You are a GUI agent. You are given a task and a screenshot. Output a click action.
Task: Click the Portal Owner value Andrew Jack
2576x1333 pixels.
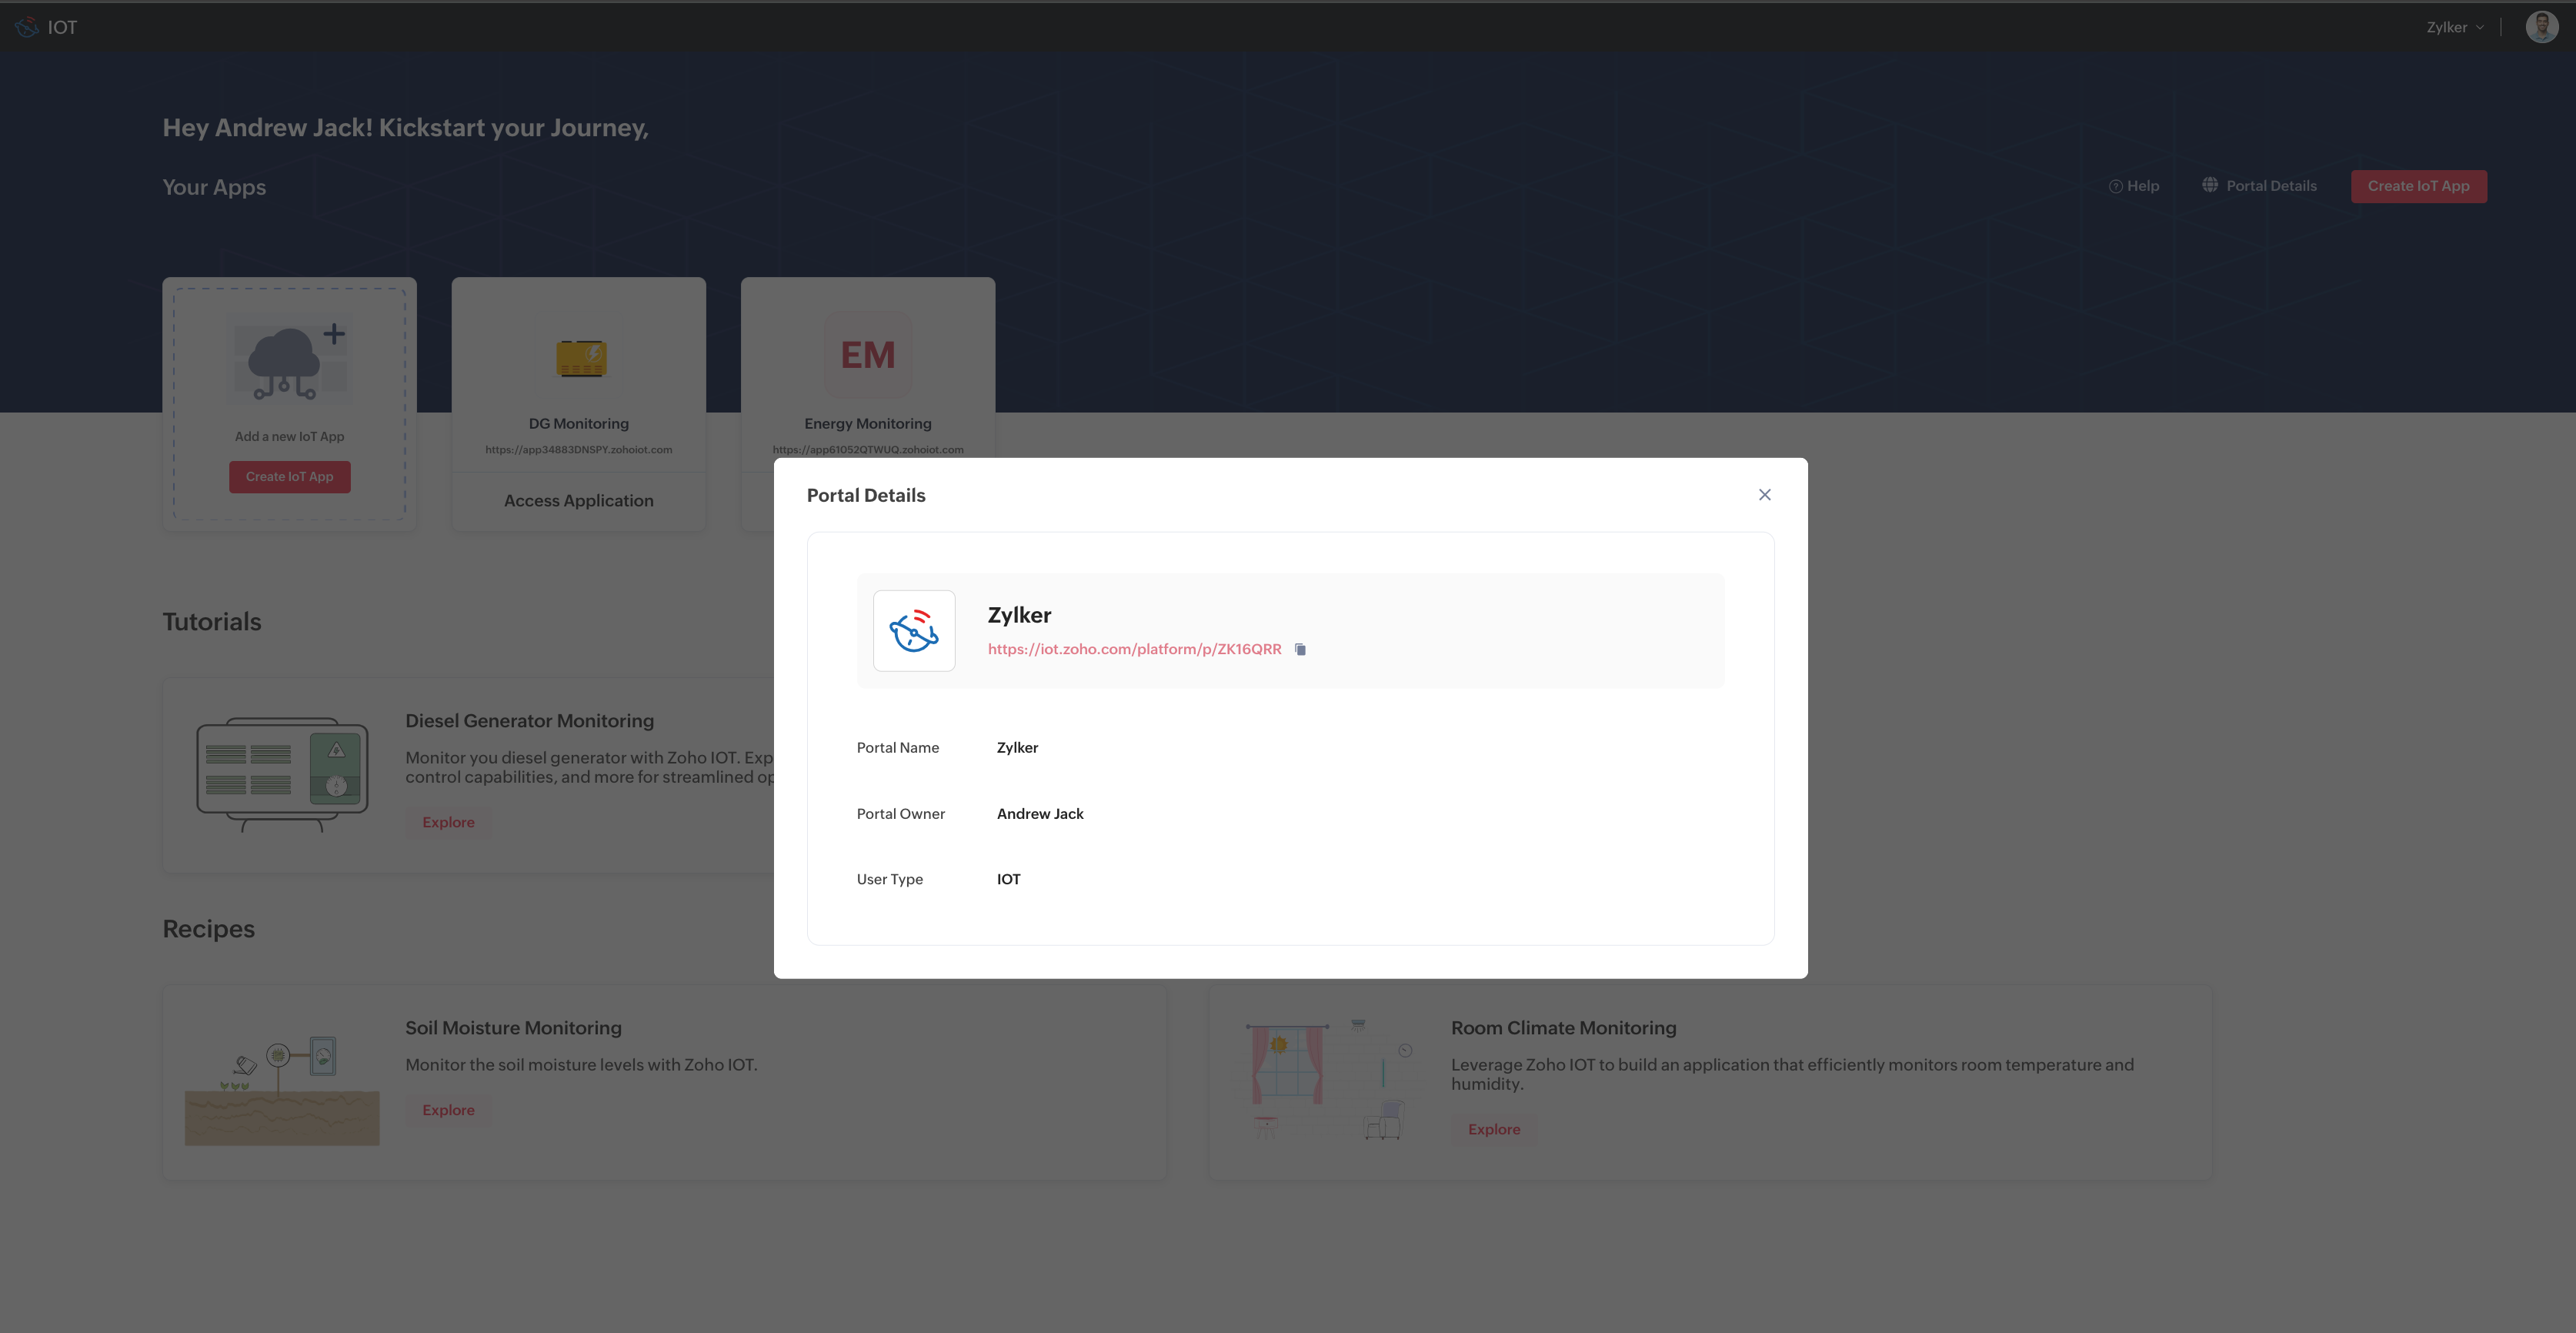point(1040,814)
